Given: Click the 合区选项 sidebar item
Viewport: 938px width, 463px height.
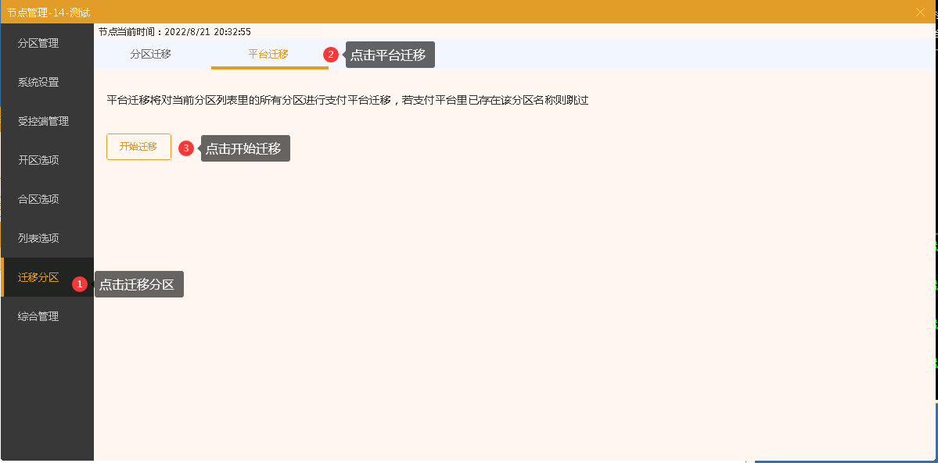Looking at the screenshot, I should pyautogui.click(x=38, y=199).
